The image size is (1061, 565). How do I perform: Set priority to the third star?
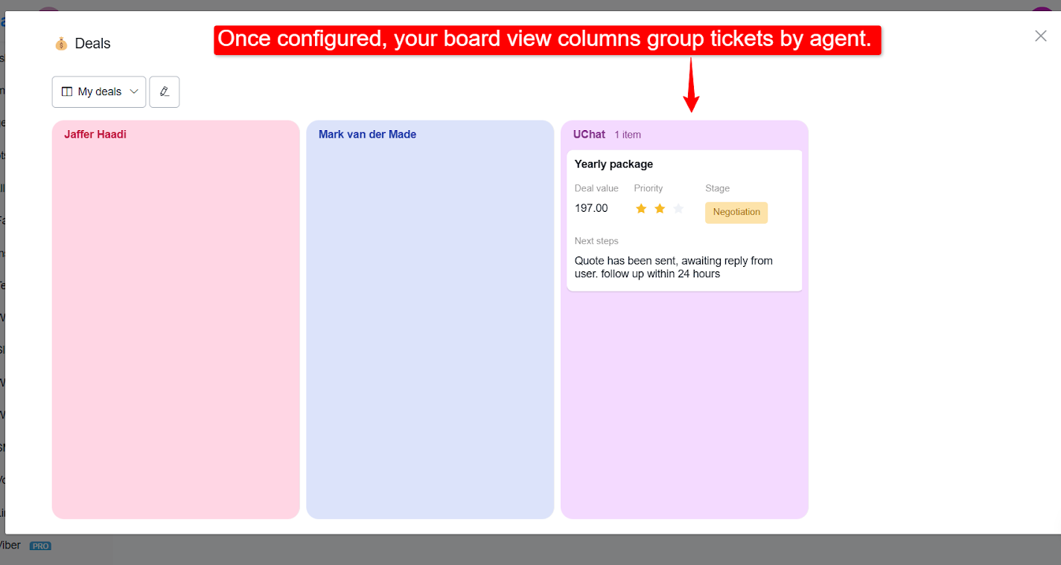(678, 209)
